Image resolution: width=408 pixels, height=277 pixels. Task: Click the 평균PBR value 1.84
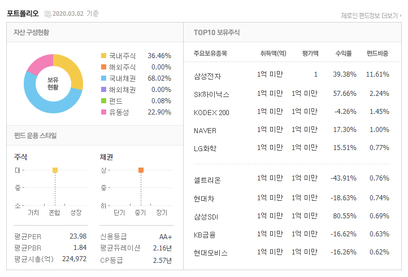pos(80,248)
